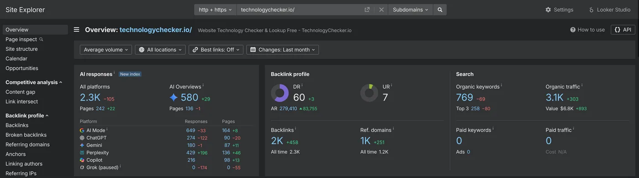Open the All locations dropdown
This screenshot has height=178, width=639.
pos(160,50)
